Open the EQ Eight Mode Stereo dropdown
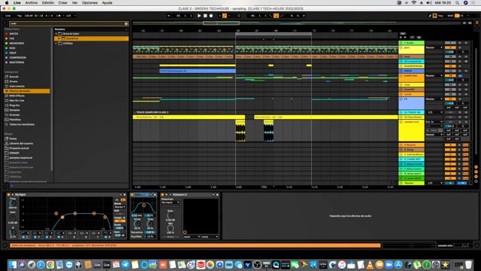The height and width of the screenshot is (271, 481). point(119,207)
